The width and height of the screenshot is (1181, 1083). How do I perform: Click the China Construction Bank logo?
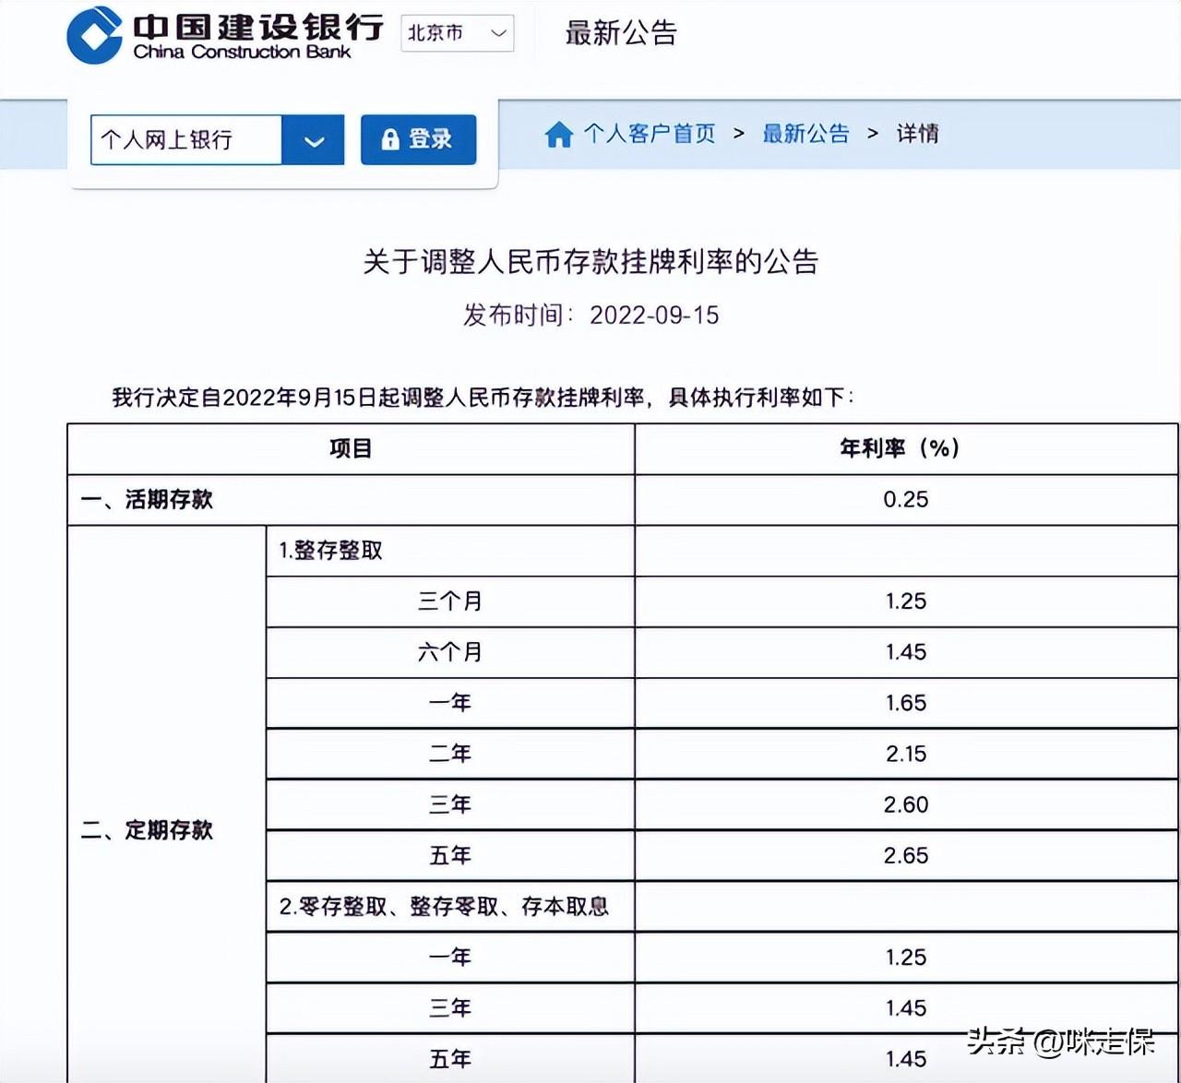(225, 35)
